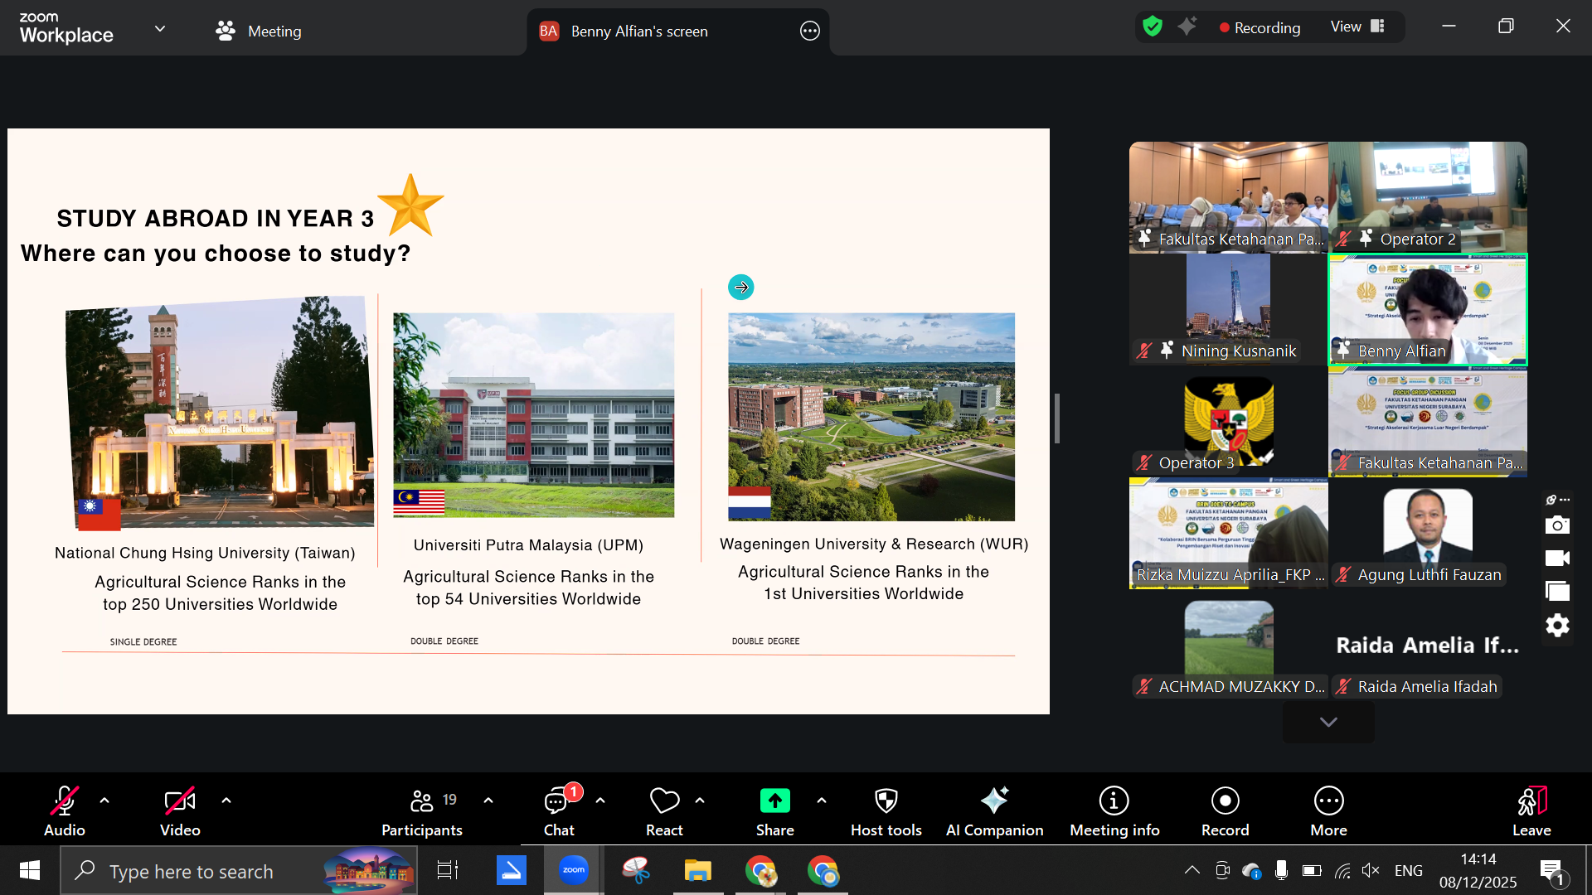The image size is (1592, 895).
Task: Click the green Share screen button
Action: coord(774,801)
